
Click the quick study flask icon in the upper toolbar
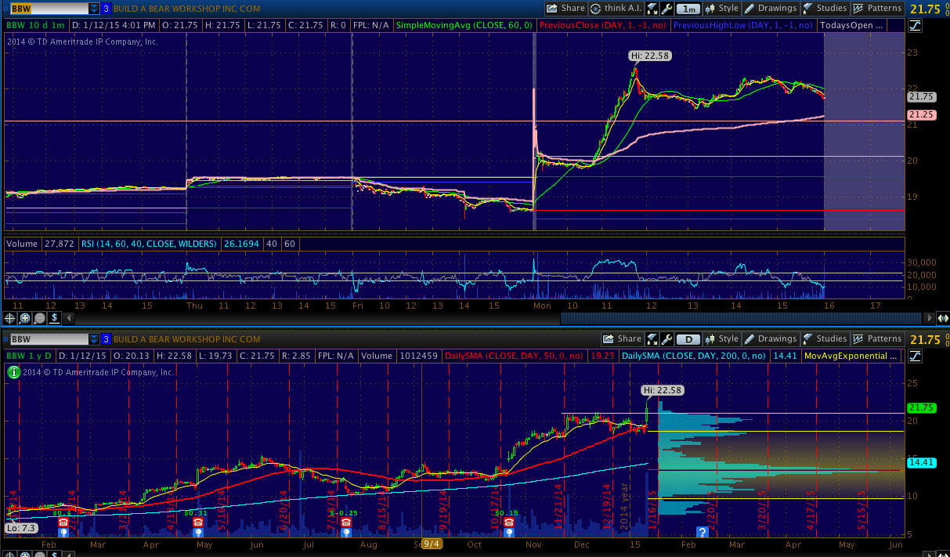652,9
